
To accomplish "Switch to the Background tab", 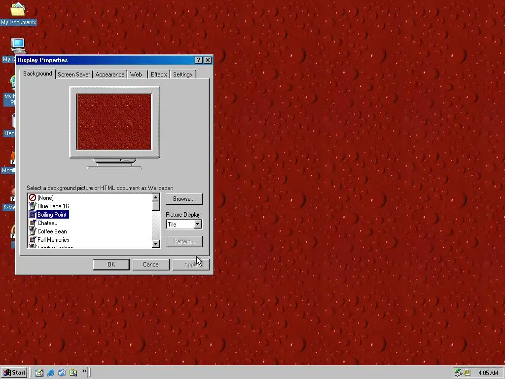I will point(37,74).
